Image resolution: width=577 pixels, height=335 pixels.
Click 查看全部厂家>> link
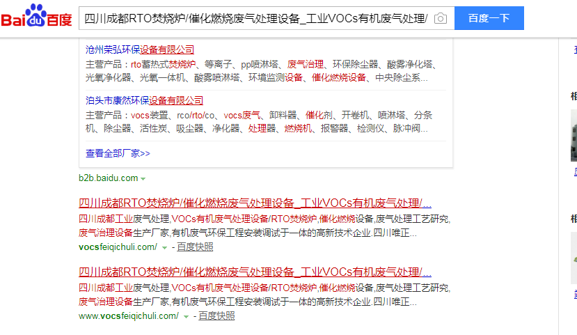coord(118,153)
